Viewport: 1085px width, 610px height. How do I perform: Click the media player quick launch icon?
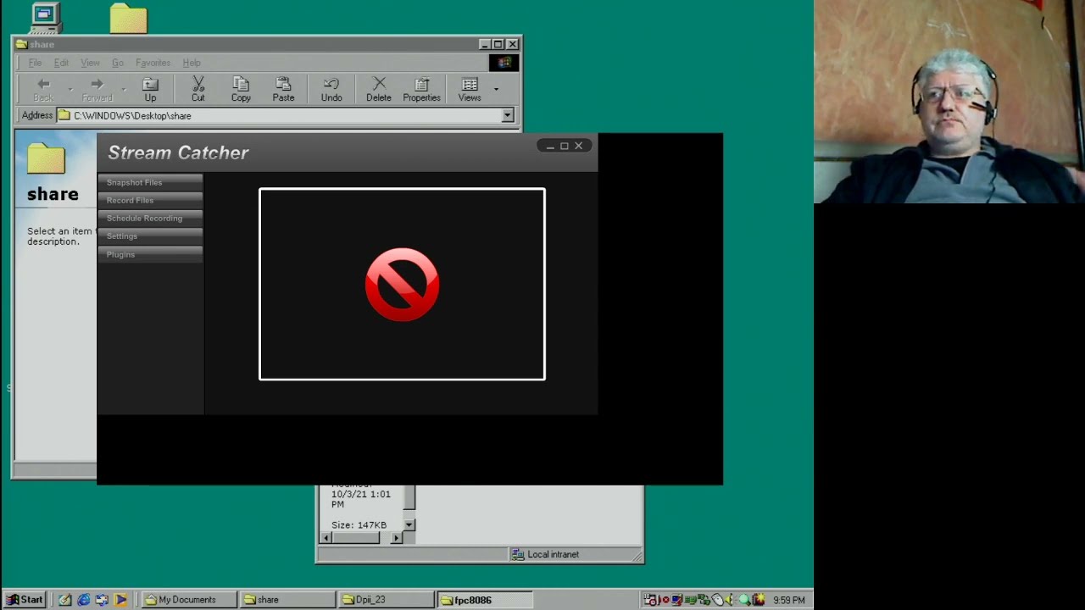point(120,600)
